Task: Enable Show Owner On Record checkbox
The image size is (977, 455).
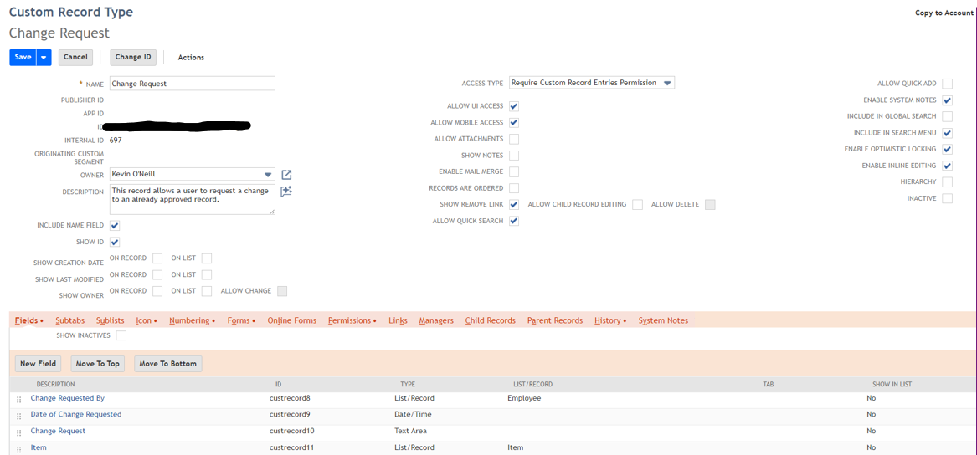Action: point(157,291)
